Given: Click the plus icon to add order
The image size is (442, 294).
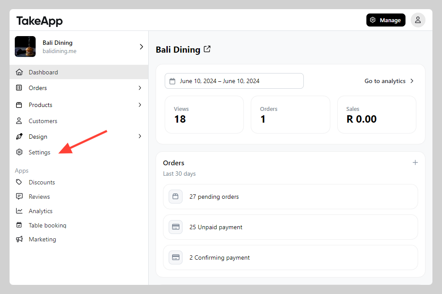Looking at the screenshot, I should click(415, 163).
